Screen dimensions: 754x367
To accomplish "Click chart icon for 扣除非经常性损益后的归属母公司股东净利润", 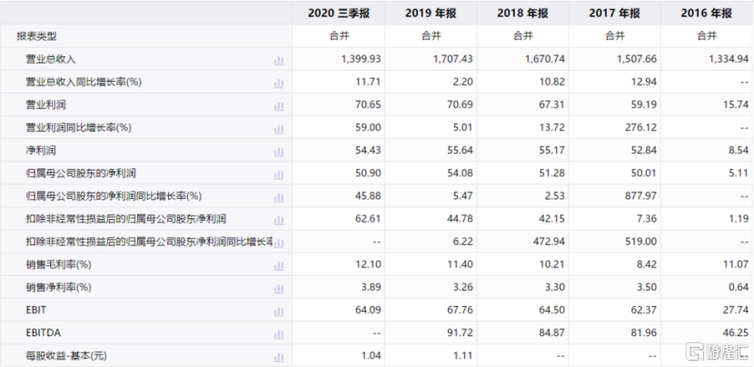I will point(279,219).
